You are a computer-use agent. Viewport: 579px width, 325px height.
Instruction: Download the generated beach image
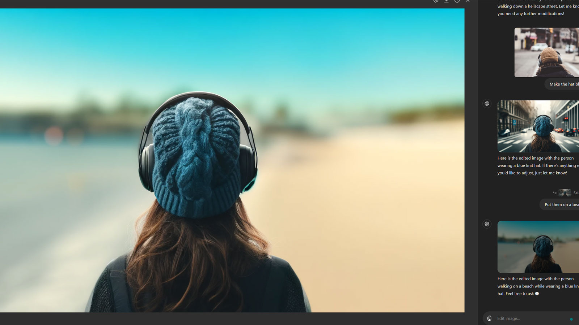(447, 1)
